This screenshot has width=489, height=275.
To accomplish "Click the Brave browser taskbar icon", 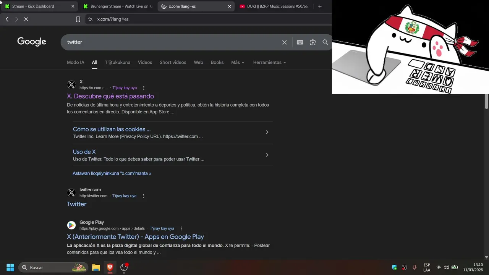I will coord(110,267).
